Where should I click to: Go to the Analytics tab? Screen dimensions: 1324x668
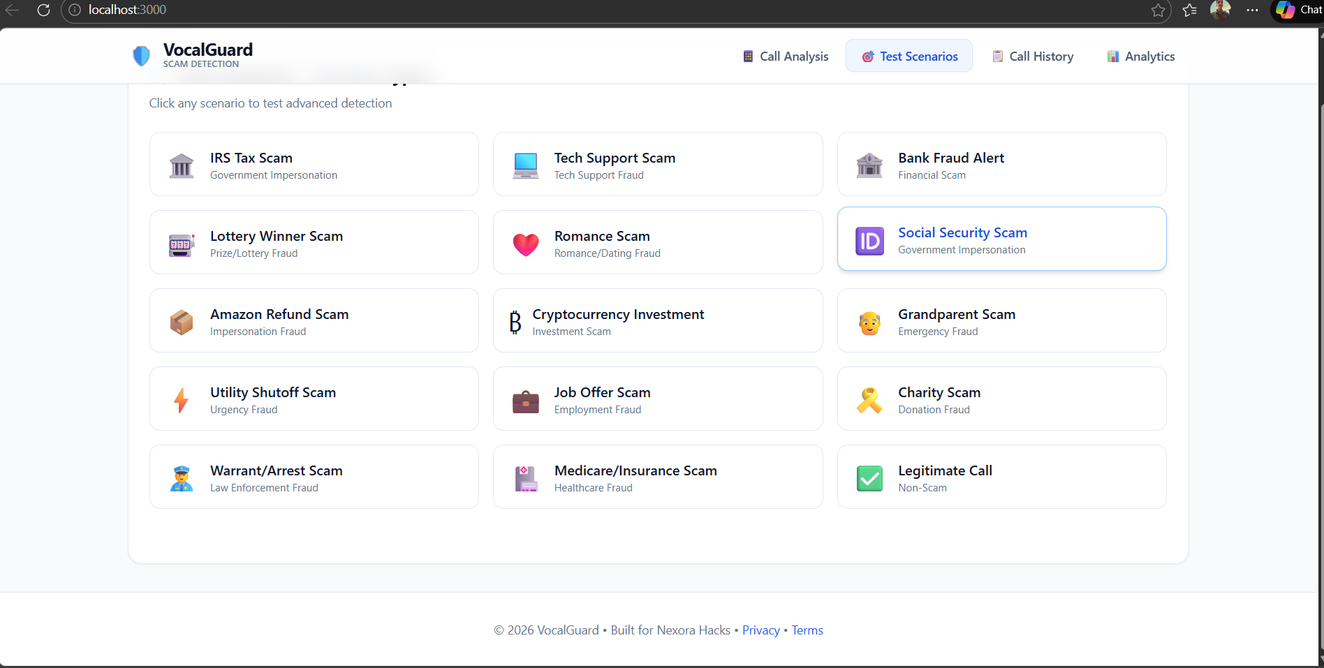click(x=1141, y=56)
